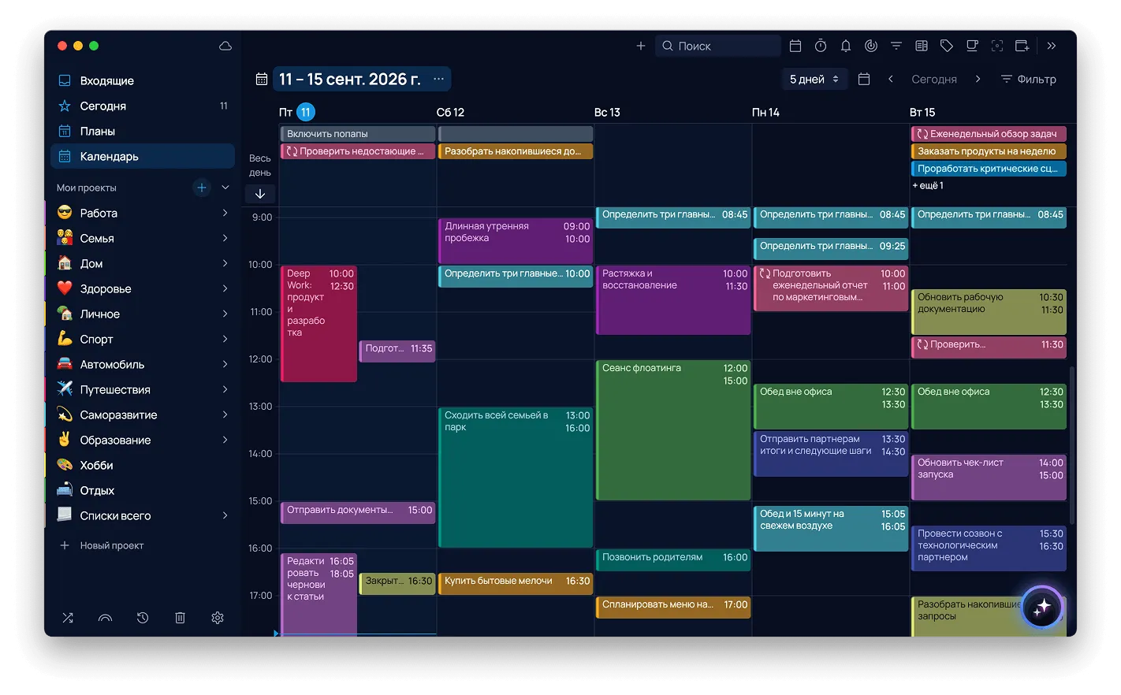Click the cloud sync icon in sidebar

pyautogui.click(x=225, y=46)
